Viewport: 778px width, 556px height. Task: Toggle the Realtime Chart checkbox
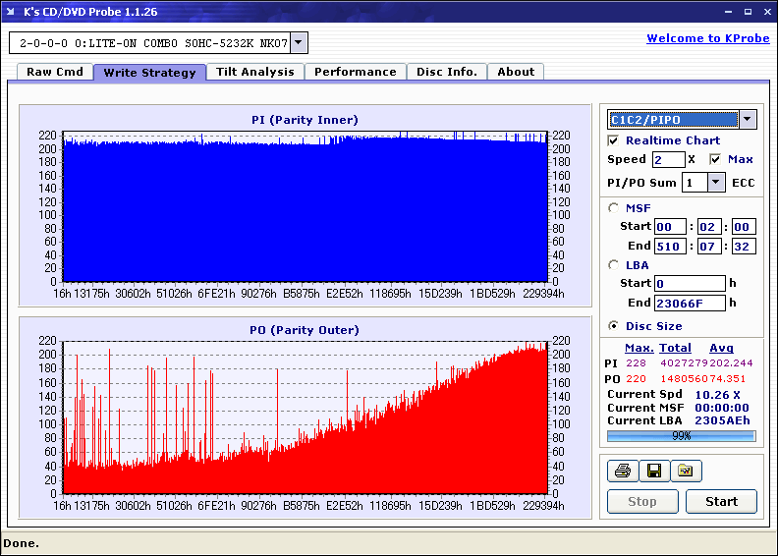point(614,141)
